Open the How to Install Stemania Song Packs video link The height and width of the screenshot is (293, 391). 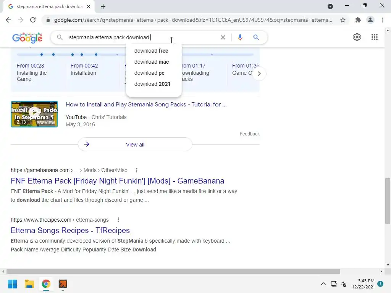click(146, 105)
